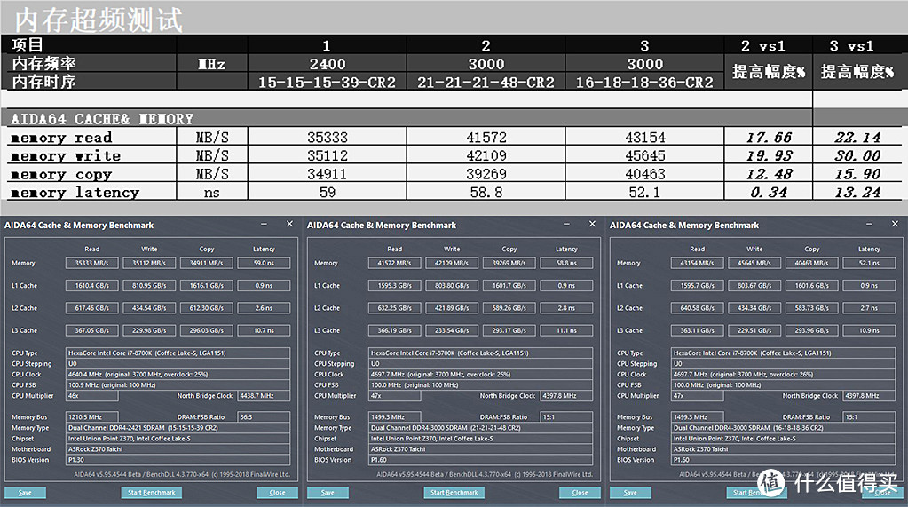Select the 39269 MB/s memory copy field
The height and width of the screenshot is (507, 908).
point(509,263)
